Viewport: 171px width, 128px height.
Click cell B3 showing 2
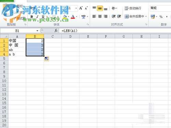[x=35, y=50]
